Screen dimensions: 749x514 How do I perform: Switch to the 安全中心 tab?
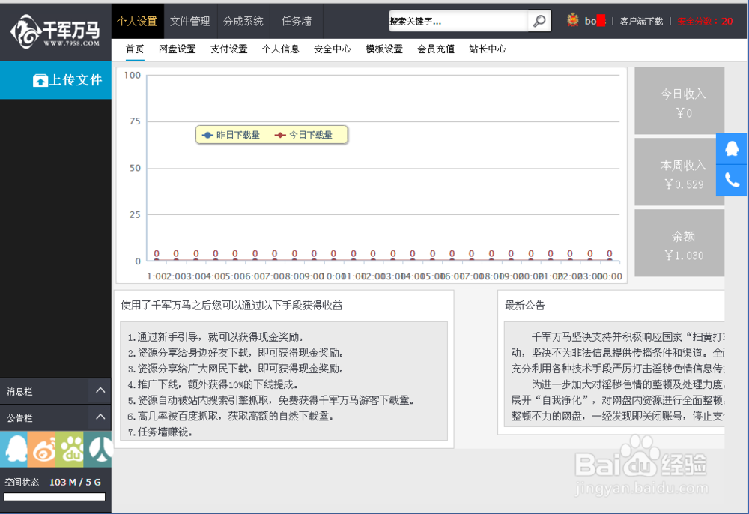(x=332, y=49)
